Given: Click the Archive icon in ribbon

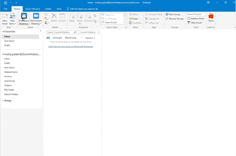Looking at the screenshot, I should point(62,16).
